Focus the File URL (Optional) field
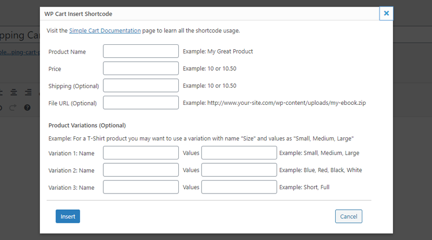This screenshot has height=240, width=432. tap(141, 103)
